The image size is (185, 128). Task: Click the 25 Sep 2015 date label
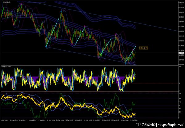(115, 120)
